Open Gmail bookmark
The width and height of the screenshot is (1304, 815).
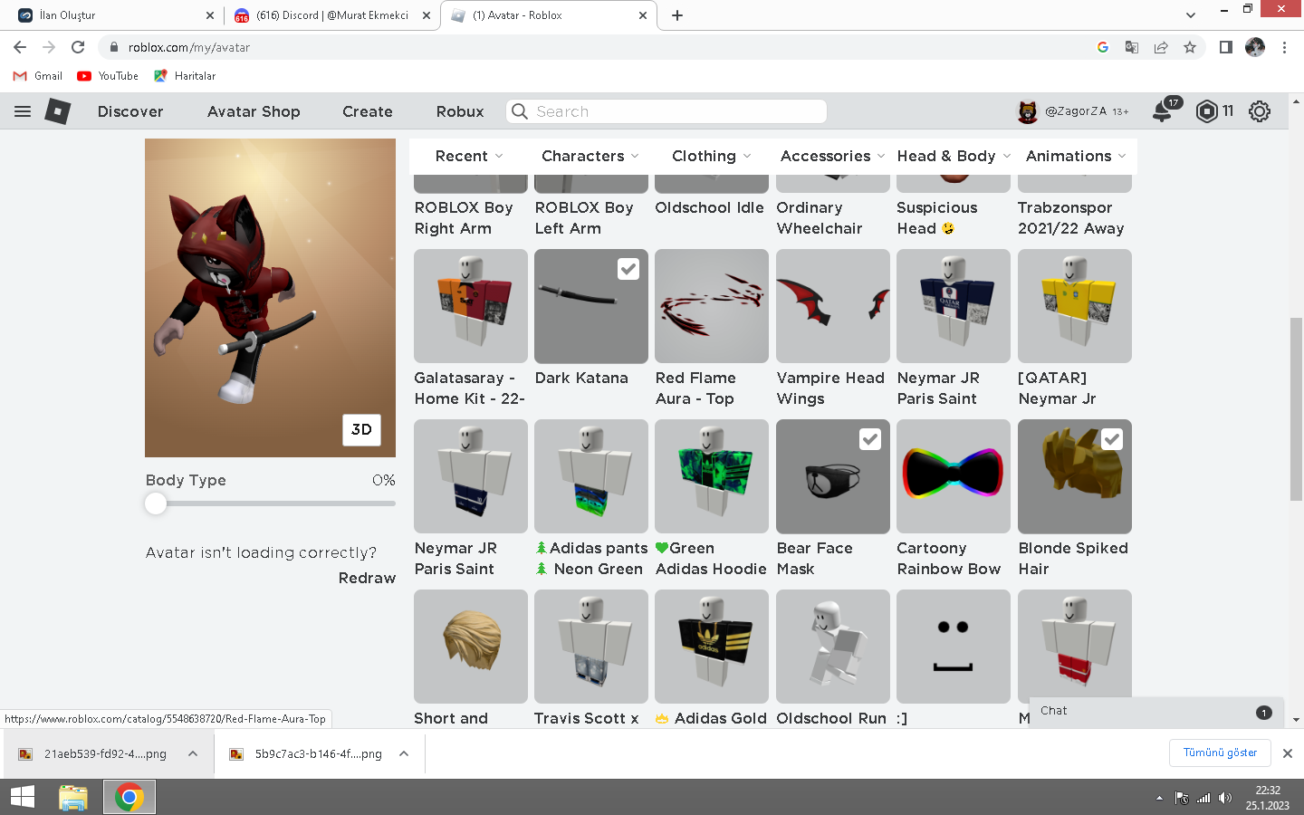38,76
